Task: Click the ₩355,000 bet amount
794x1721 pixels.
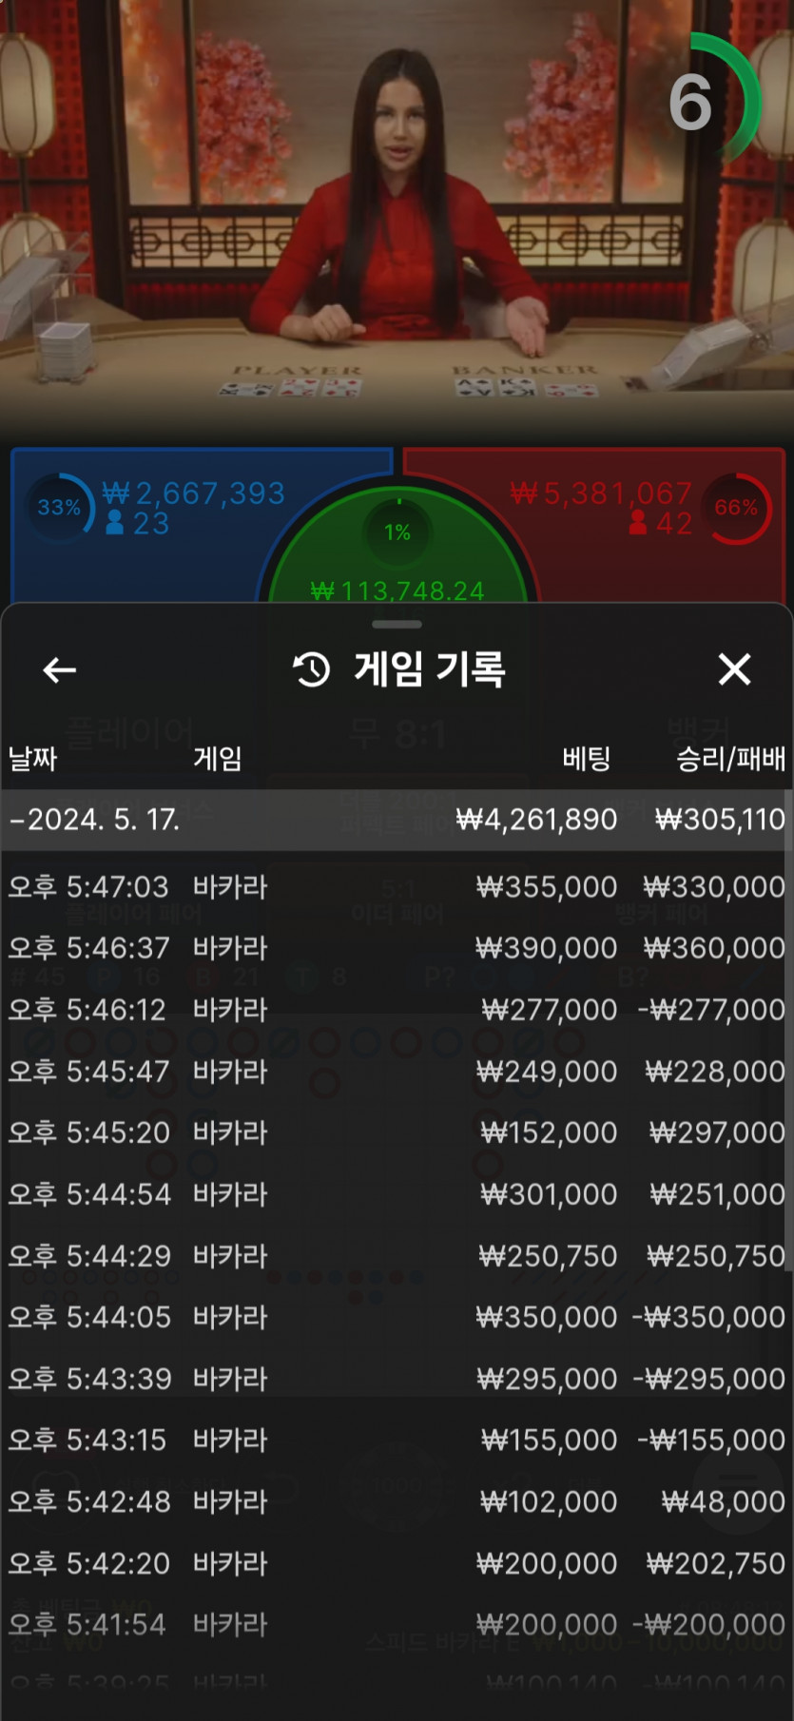Action: point(547,887)
